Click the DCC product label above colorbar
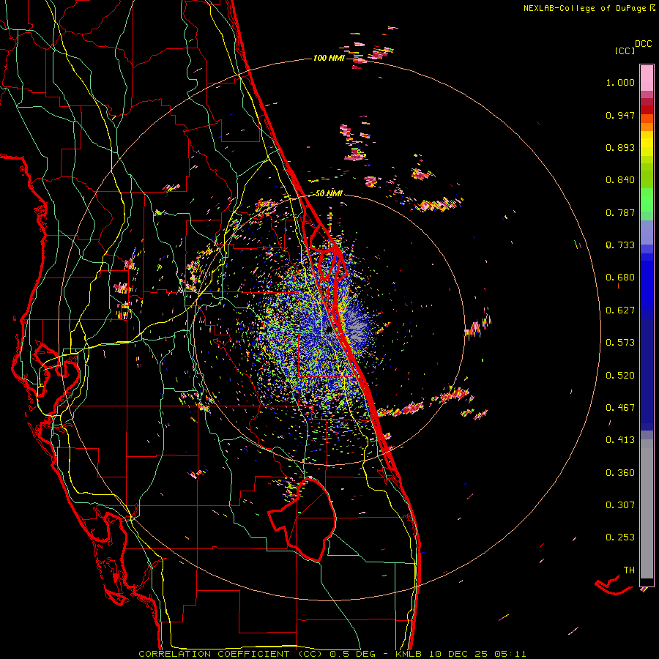Viewport: 659px width, 659px height. point(643,44)
